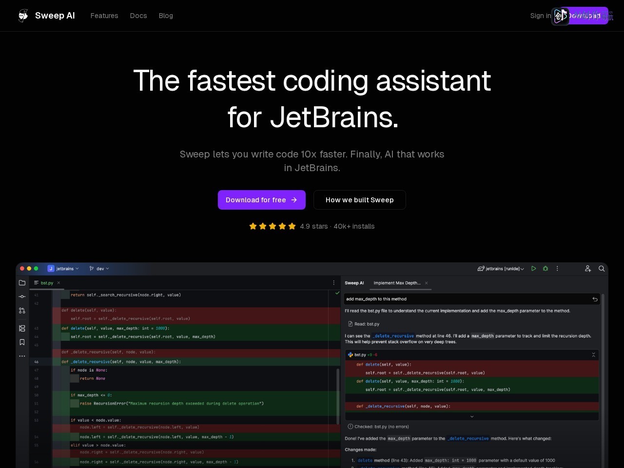Click the _delete_recursive link in first reply

pyautogui.click(x=393, y=336)
